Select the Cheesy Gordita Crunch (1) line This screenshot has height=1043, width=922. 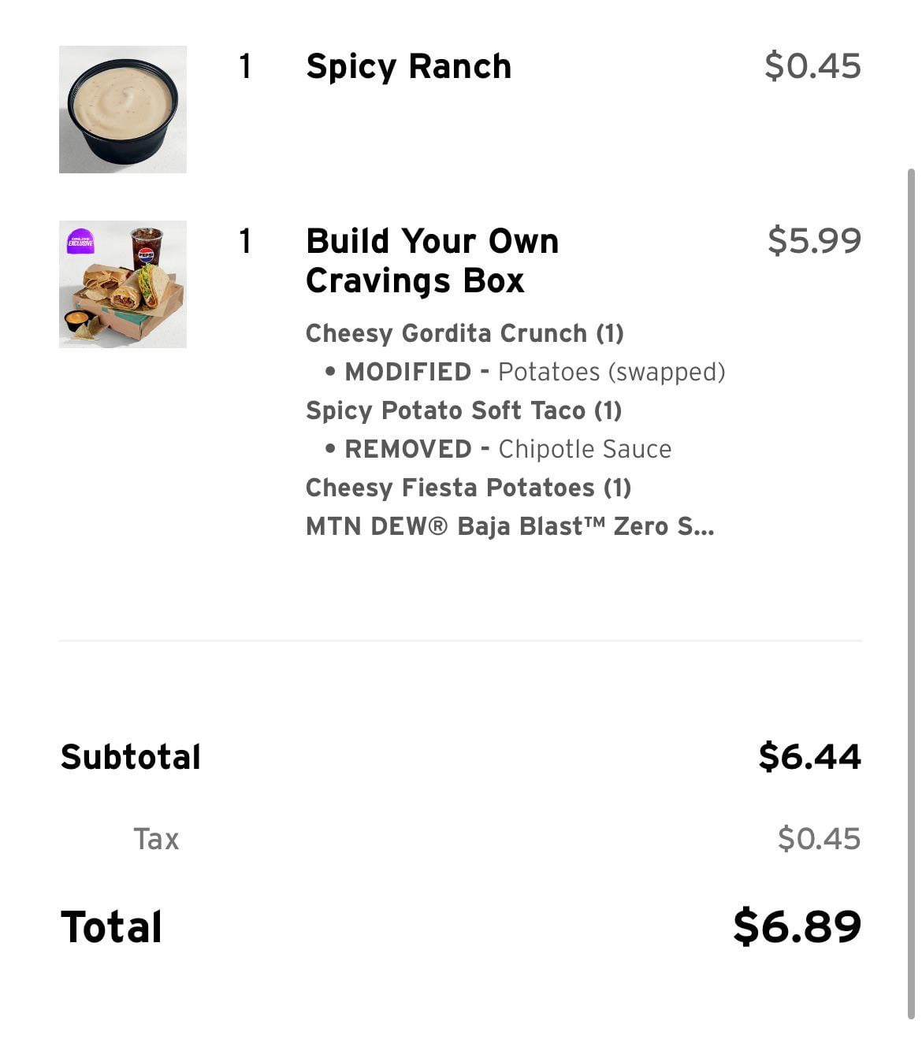coord(464,333)
